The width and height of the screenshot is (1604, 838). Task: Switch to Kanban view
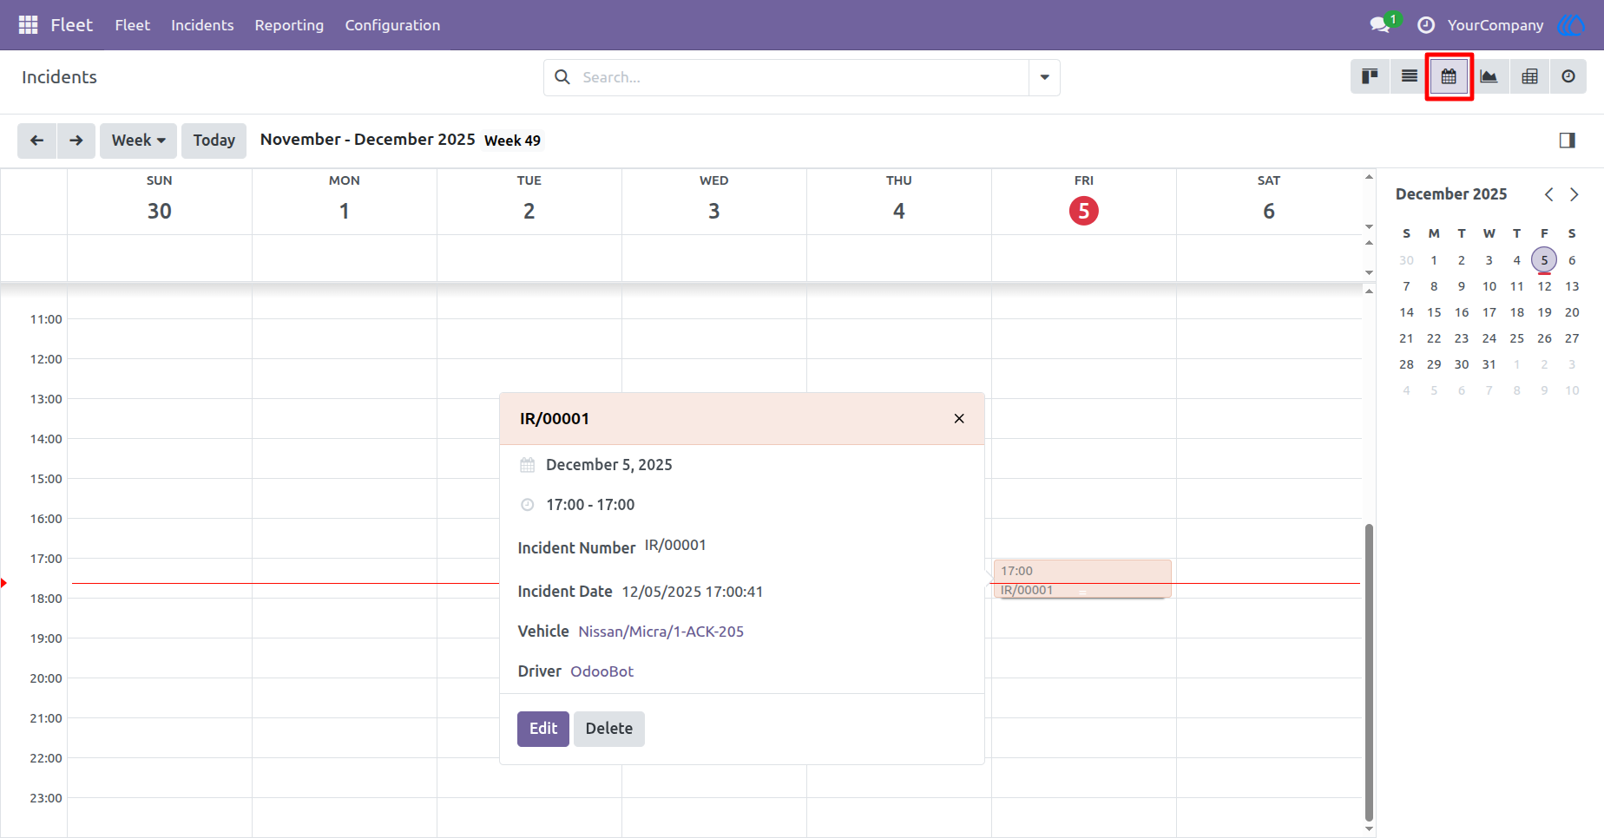1370,77
